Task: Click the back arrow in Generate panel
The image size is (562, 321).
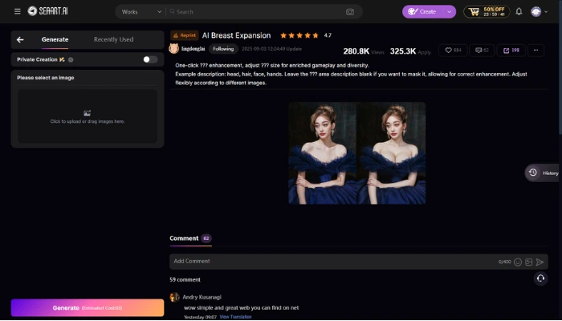Action: click(20, 39)
